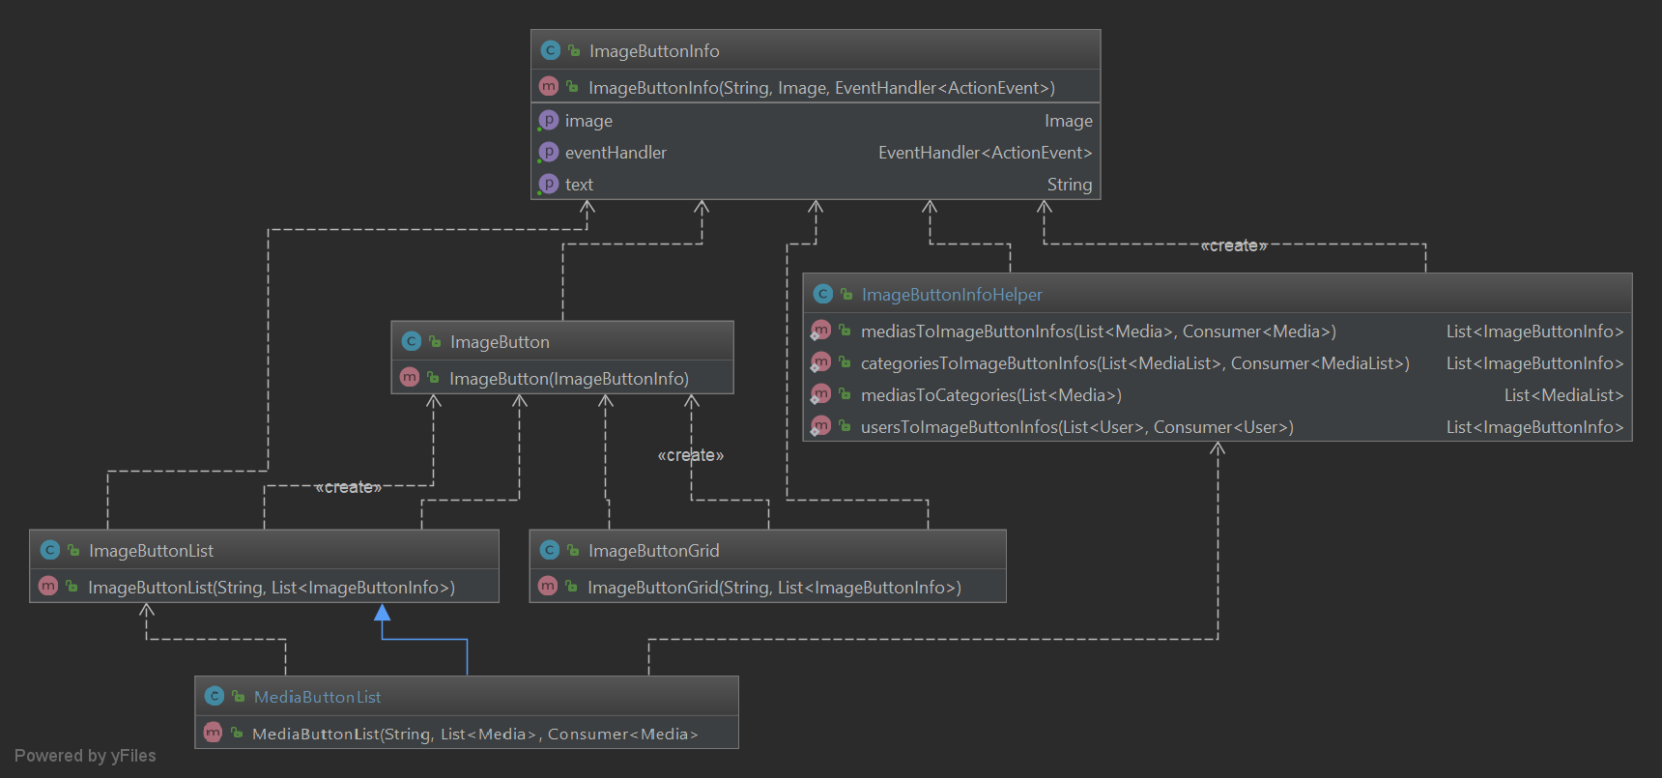Click method icon of mediasToCategories
1662x778 pixels.
(820, 394)
